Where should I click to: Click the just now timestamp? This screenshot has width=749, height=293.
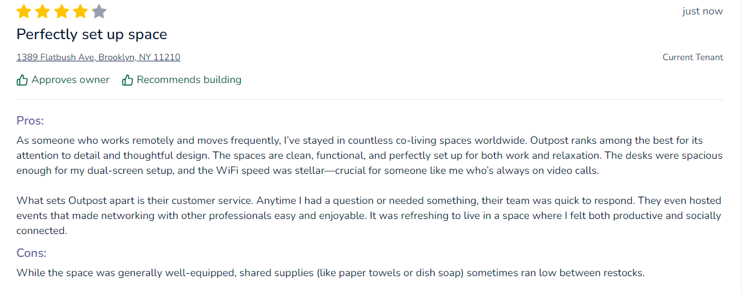point(703,11)
